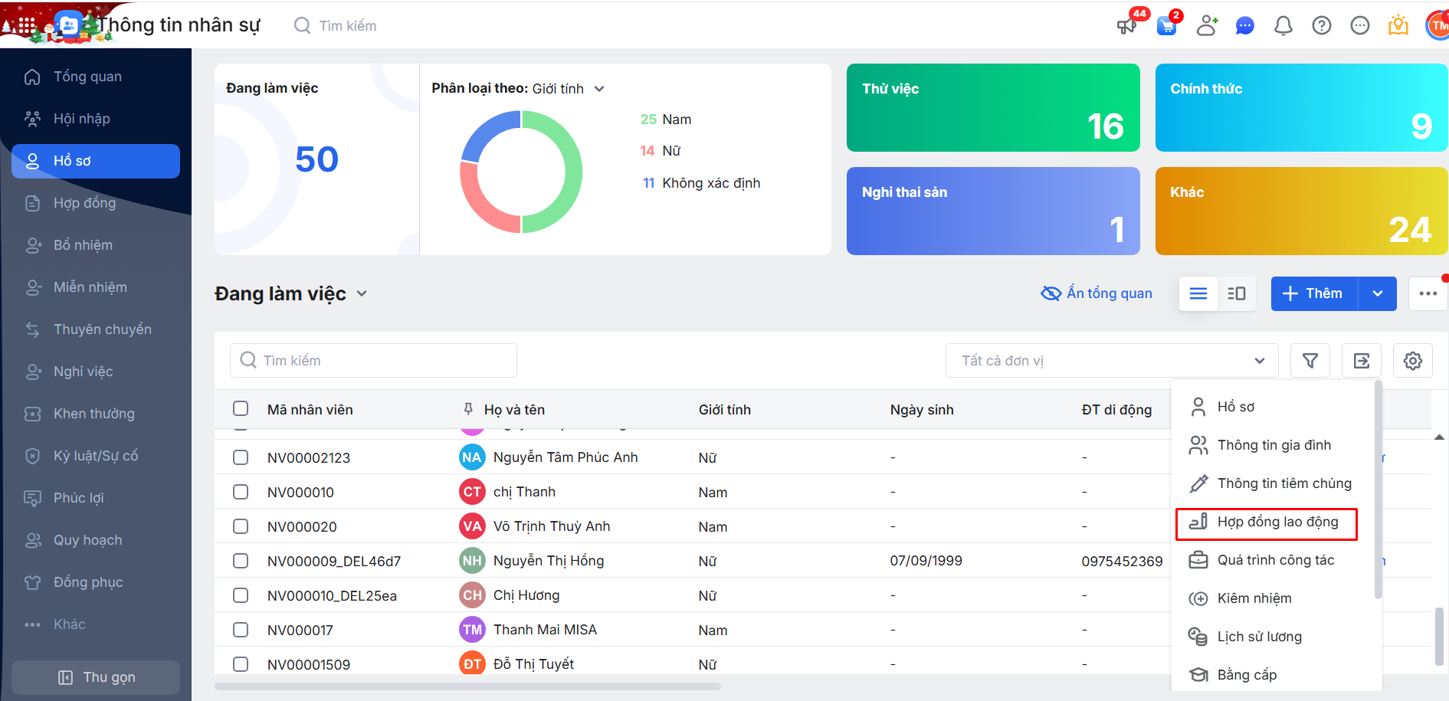The width and height of the screenshot is (1449, 701).
Task: Open the filter funnel icon
Action: [x=1310, y=361]
